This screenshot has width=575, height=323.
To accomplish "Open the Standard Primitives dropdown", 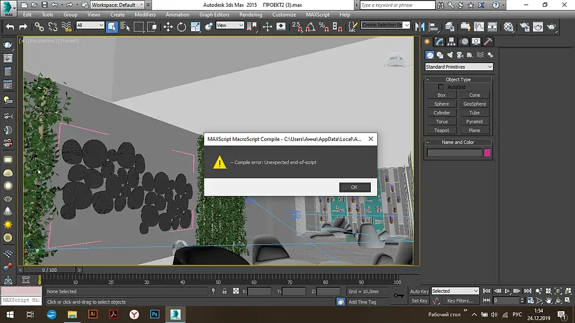I will click(459, 67).
